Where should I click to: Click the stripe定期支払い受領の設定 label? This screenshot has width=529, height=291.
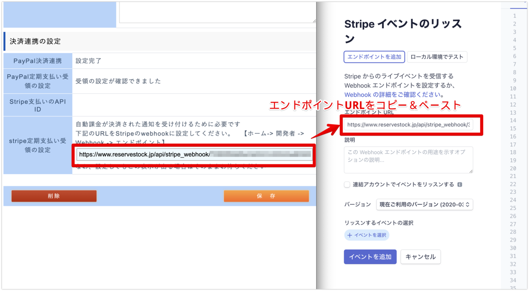(x=37, y=145)
